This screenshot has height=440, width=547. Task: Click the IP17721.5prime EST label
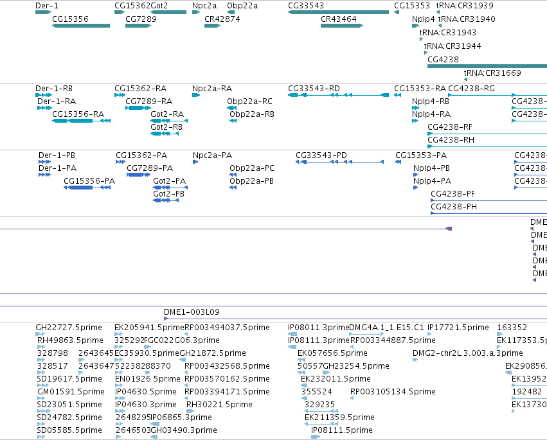(x=458, y=328)
